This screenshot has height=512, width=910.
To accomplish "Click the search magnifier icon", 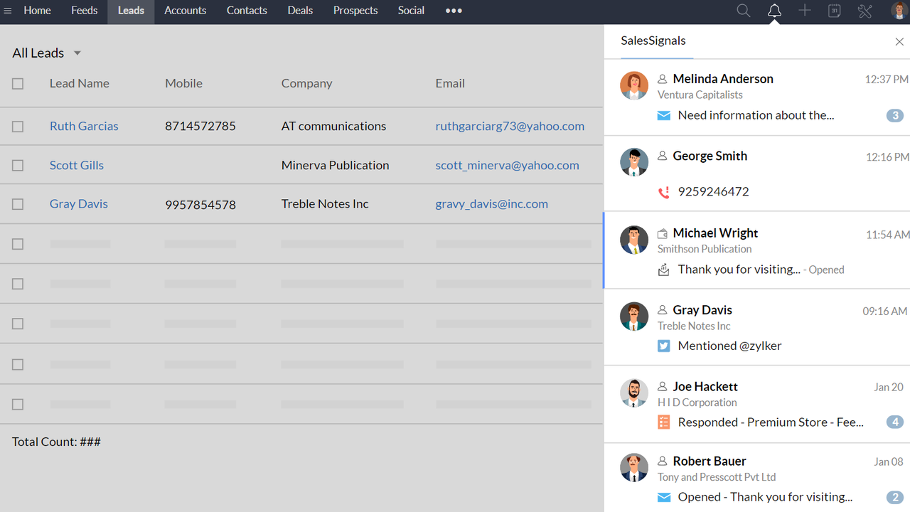I will tap(743, 11).
